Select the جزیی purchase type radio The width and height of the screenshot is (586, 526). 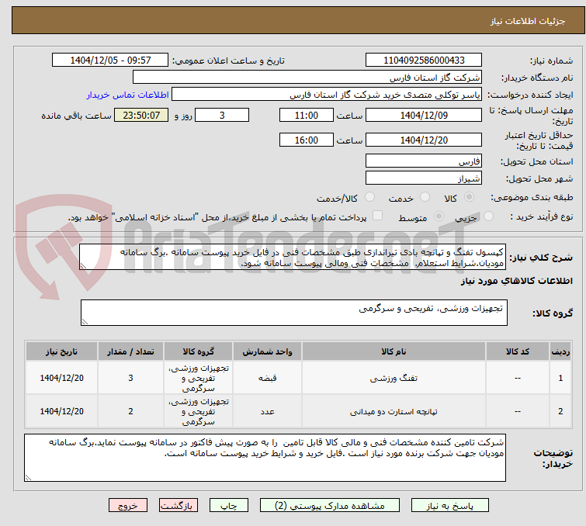point(488,216)
